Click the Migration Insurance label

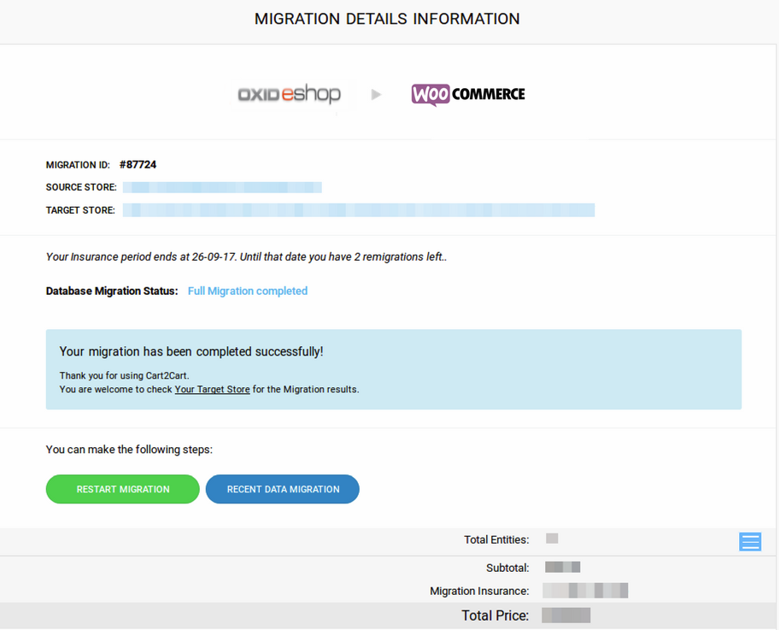pos(479,592)
